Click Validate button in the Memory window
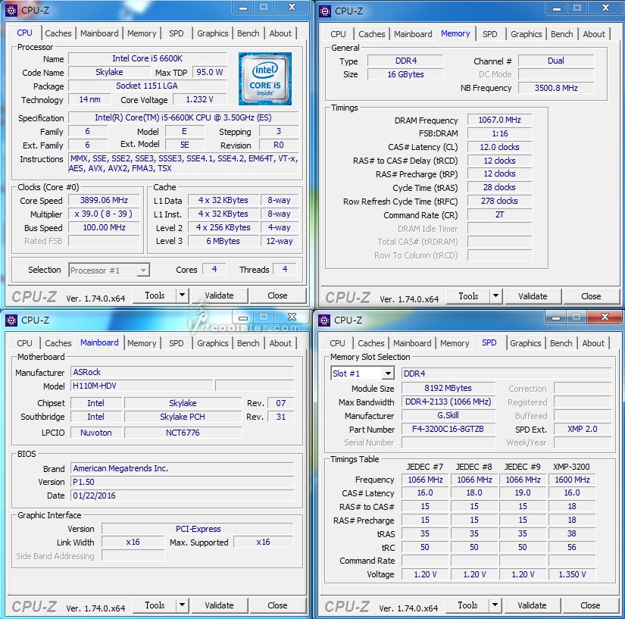 (533, 296)
